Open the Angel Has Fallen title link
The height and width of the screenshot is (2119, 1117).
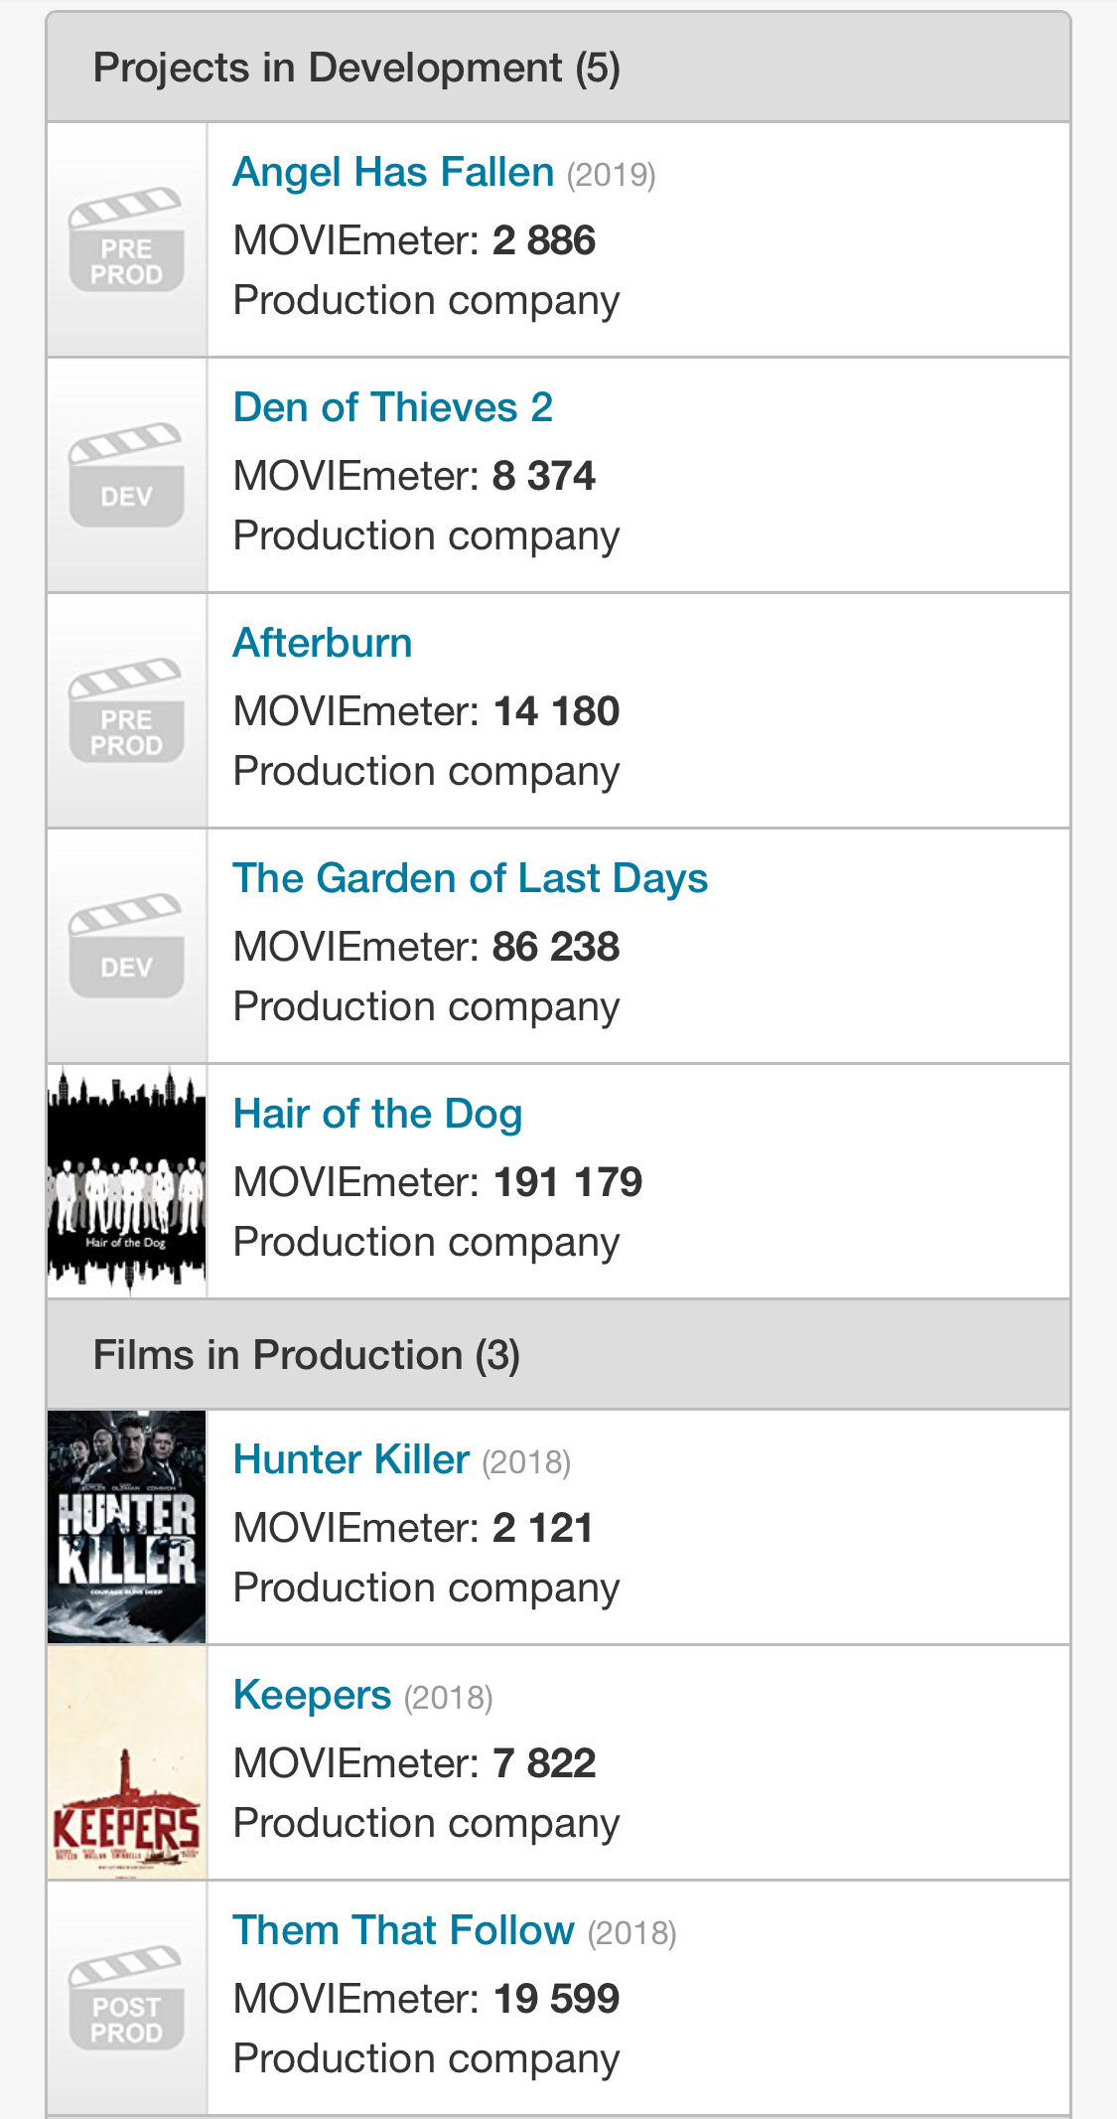393,173
